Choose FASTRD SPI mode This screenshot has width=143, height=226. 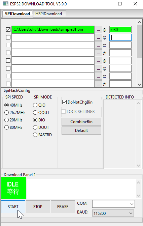tap(42, 135)
